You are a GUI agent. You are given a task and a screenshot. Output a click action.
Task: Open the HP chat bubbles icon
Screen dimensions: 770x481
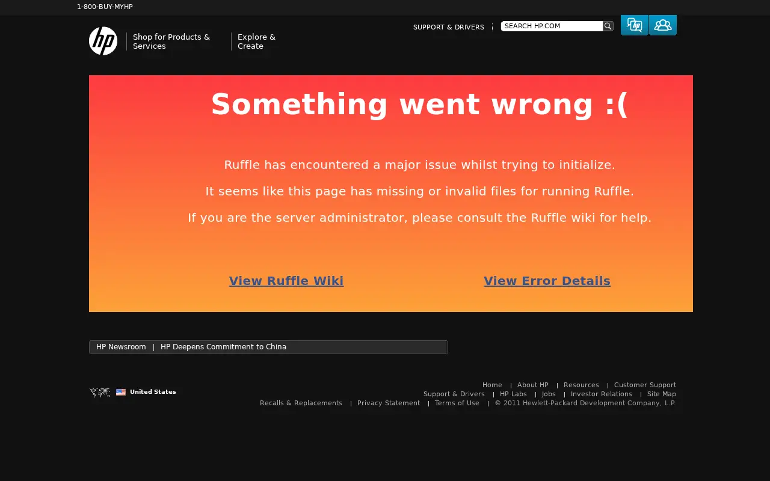pyautogui.click(x=635, y=25)
